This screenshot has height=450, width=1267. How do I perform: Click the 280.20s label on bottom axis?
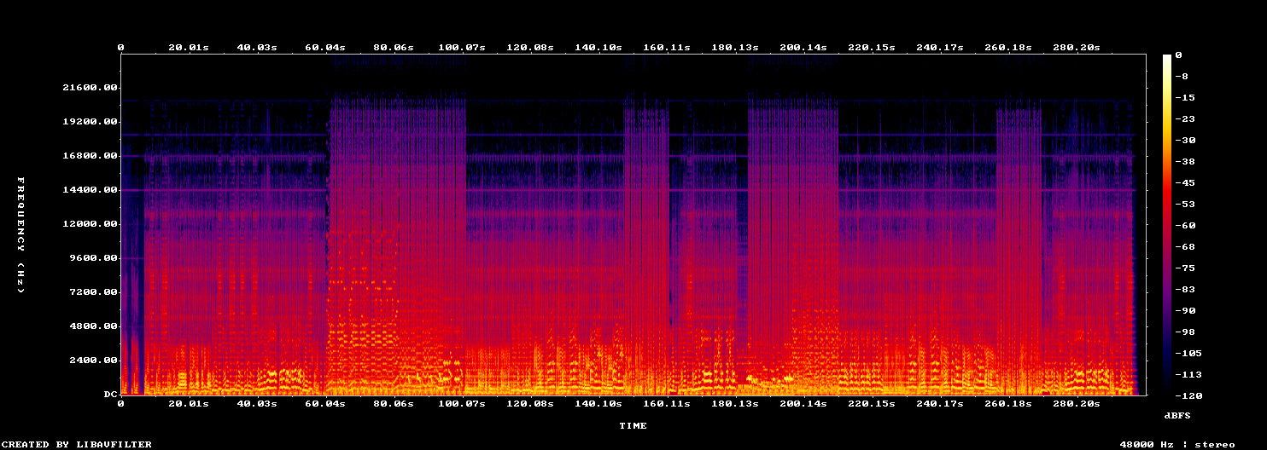(1077, 403)
